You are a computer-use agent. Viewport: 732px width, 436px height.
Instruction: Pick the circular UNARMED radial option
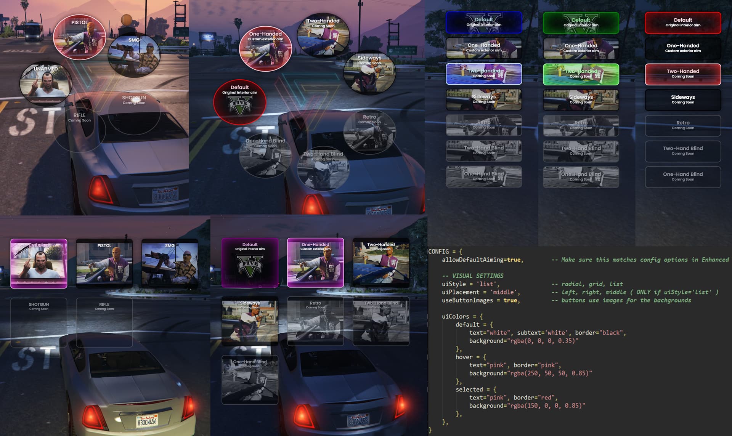point(46,83)
